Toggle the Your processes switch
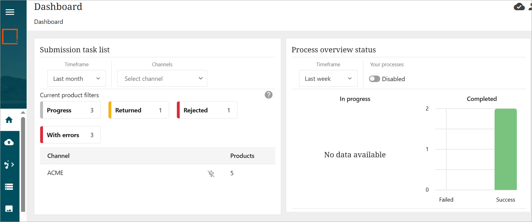532x222 pixels. click(374, 79)
